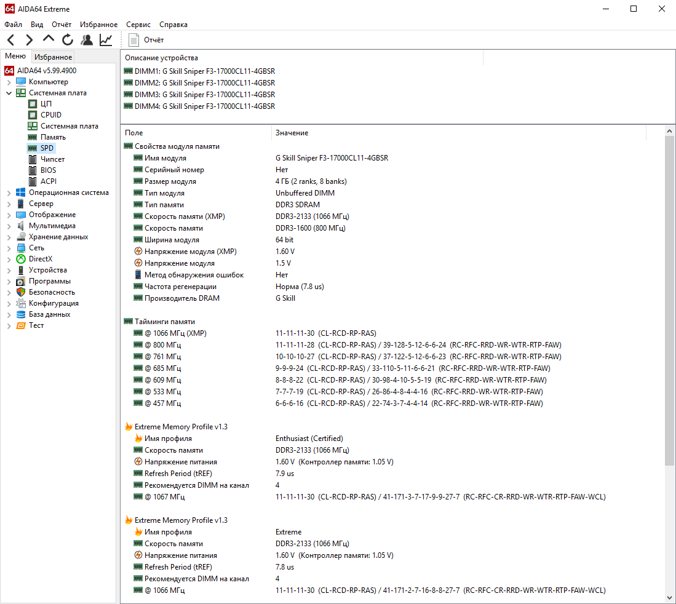Click the Программы software icon
The height and width of the screenshot is (604, 676).
pos(21,281)
